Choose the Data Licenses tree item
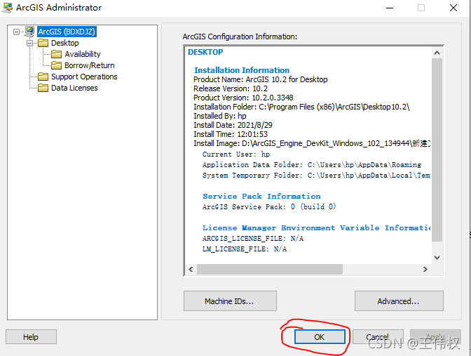Viewport: 471px width, 356px height. point(74,88)
